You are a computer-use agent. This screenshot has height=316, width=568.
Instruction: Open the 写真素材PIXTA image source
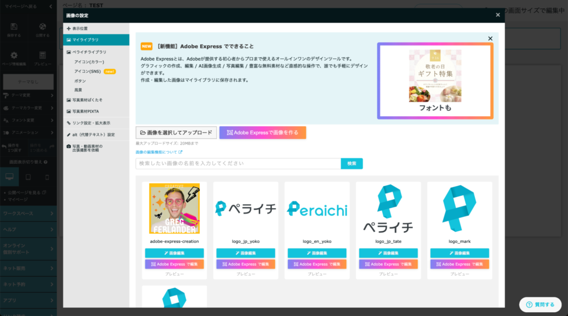pyautogui.click(x=89, y=111)
